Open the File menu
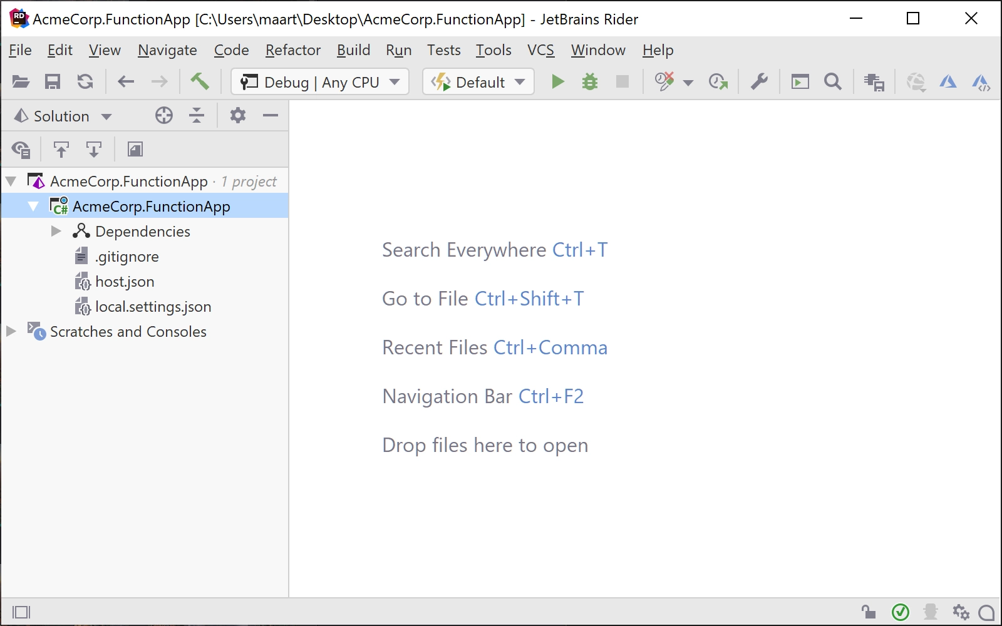The image size is (1002, 626). [20, 50]
